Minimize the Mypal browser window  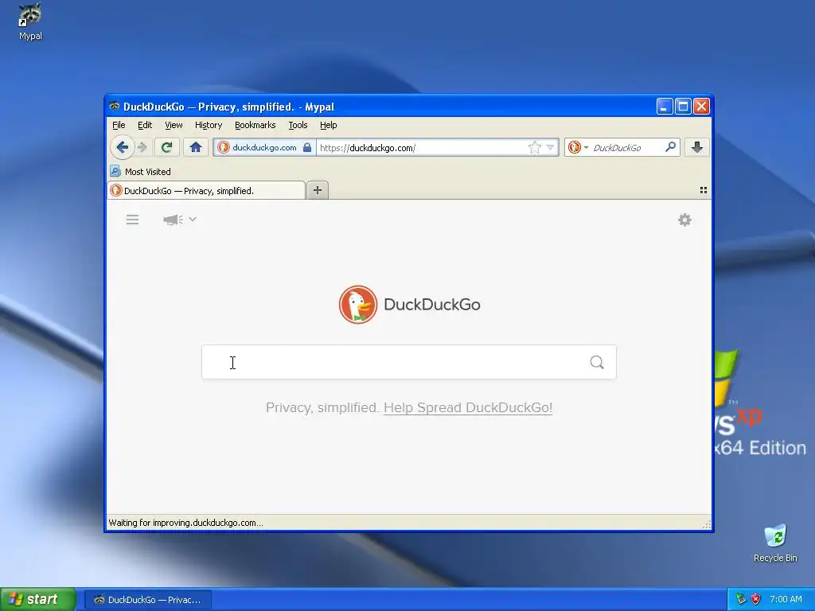tap(665, 107)
